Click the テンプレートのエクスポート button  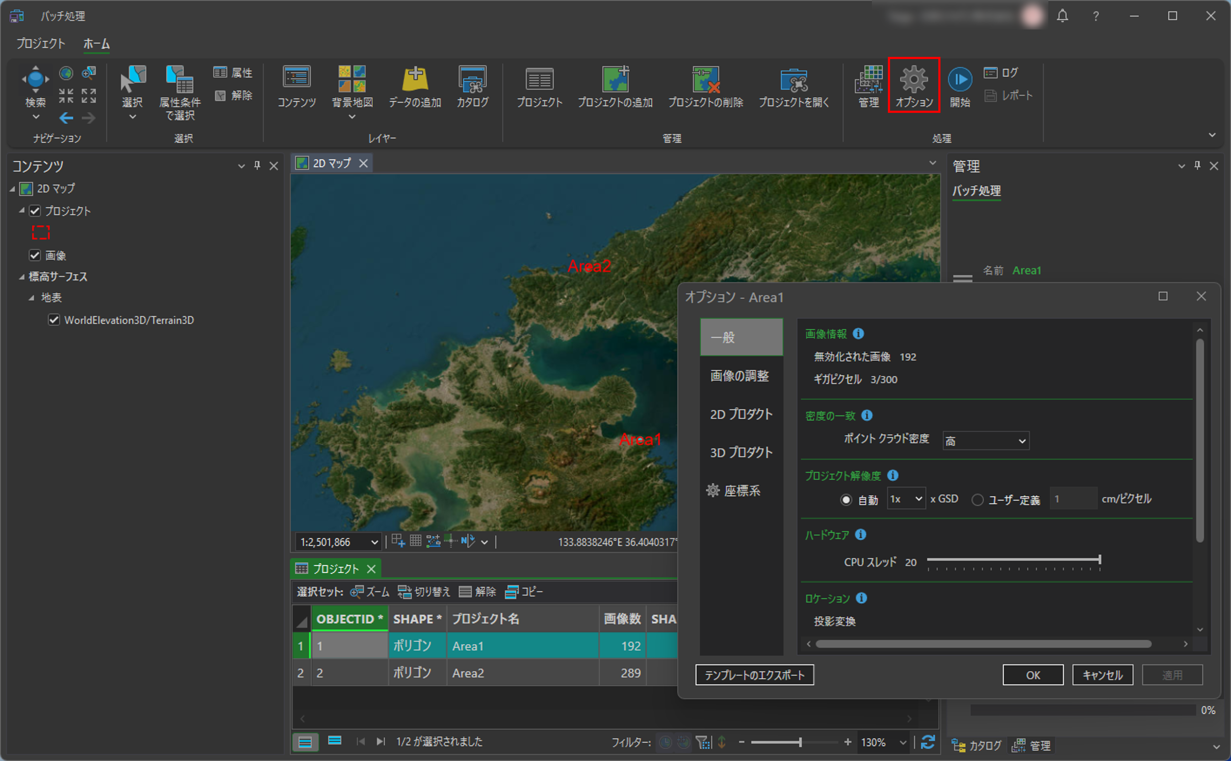pos(754,675)
